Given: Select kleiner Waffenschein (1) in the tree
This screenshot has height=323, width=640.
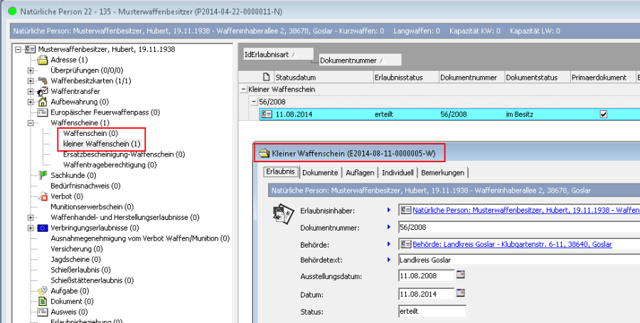Looking at the screenshot, I should 102,144.
